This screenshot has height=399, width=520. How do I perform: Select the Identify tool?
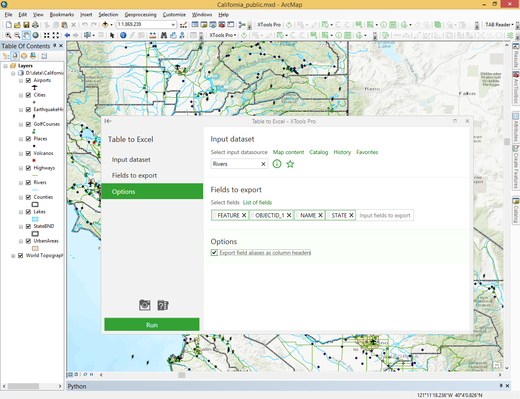[x=123, y=35]
